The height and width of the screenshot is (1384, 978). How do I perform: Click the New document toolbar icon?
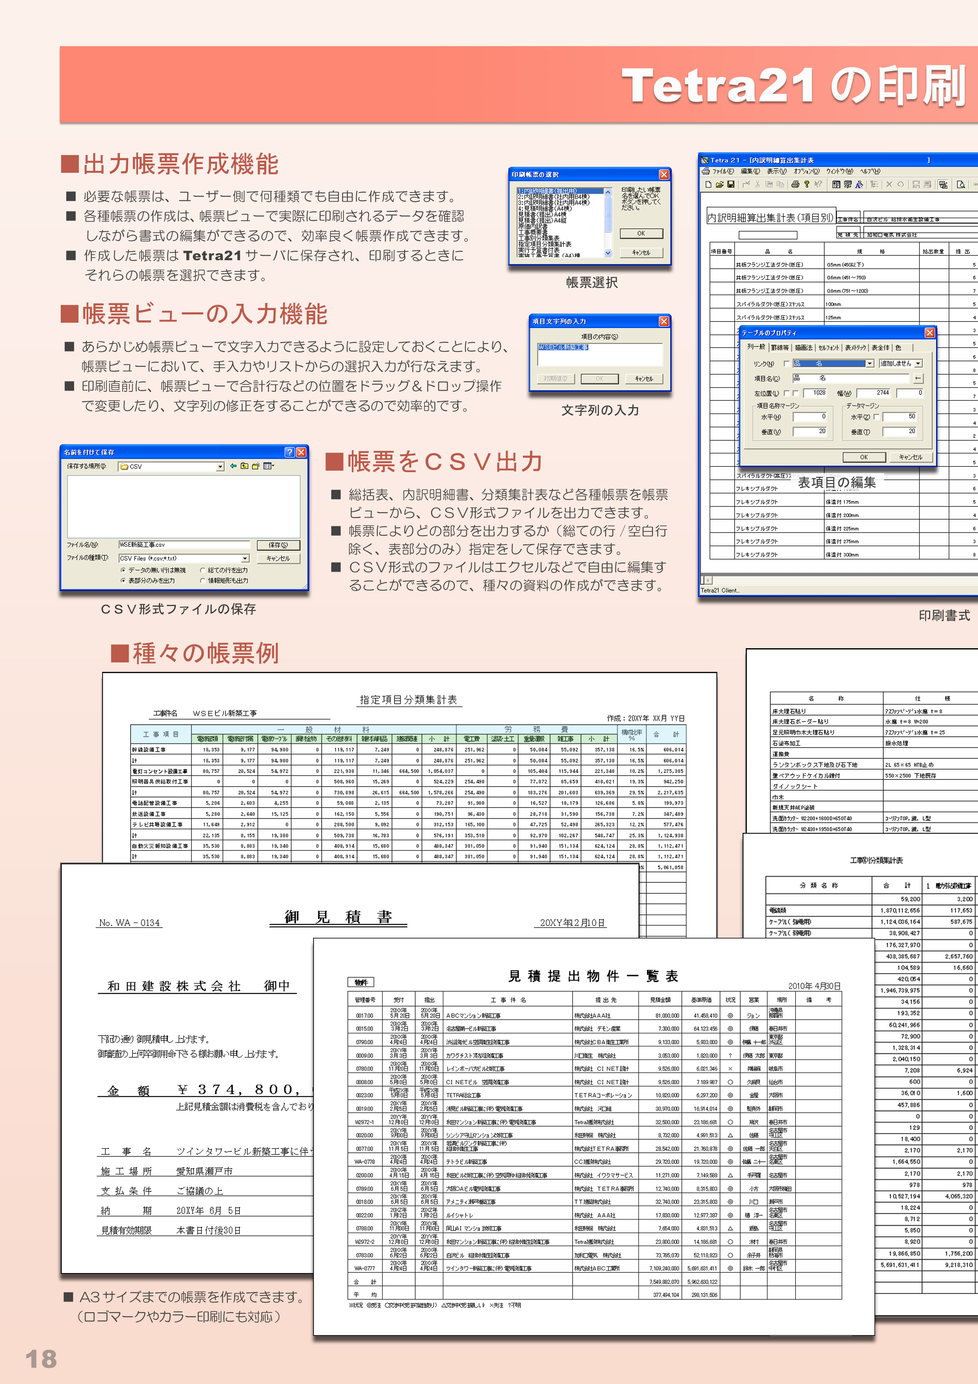pyautogui.click(x=709, y=185)
